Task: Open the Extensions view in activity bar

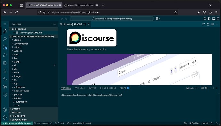Action: click(5, 63)
